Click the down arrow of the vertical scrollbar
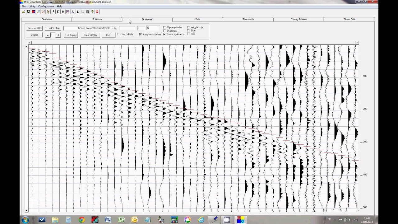Screen dimensions: 398x224 (26, 211)
